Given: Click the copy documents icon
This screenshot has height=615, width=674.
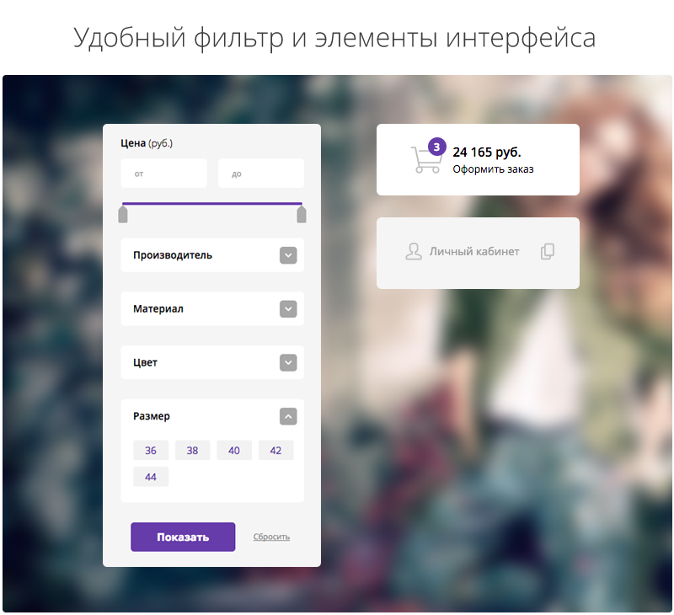Looking at the screenshot, I should (547, 251).
